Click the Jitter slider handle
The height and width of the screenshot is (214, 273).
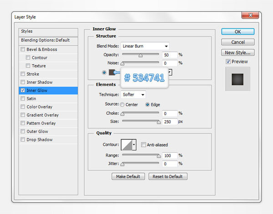pos(122,164)
